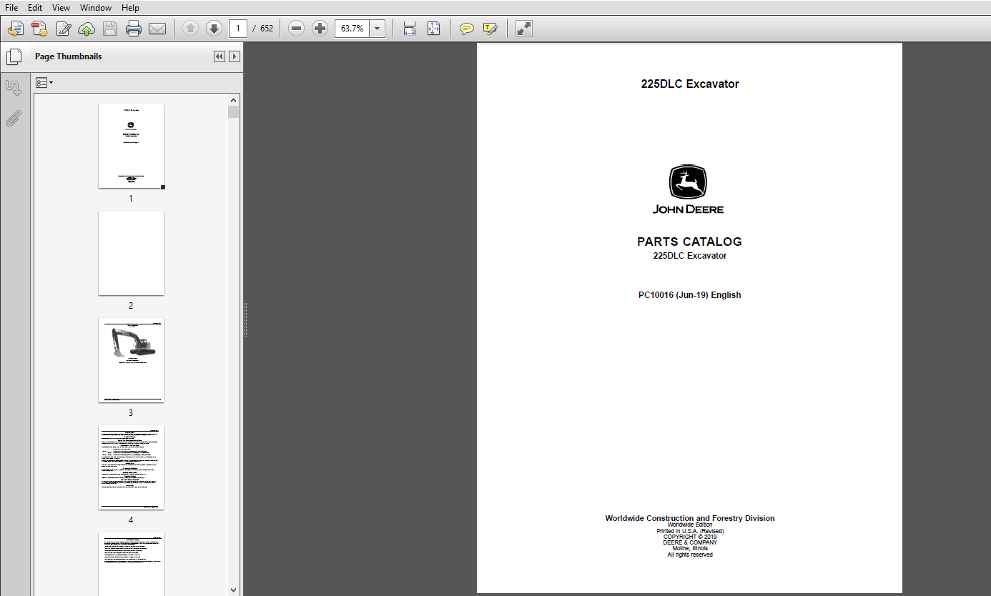Click the thumbnails scrollbar down arrow

[x=234, y=590]
